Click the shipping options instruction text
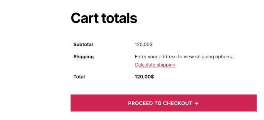The image size is (264, 120). click(x=184, y=57)
